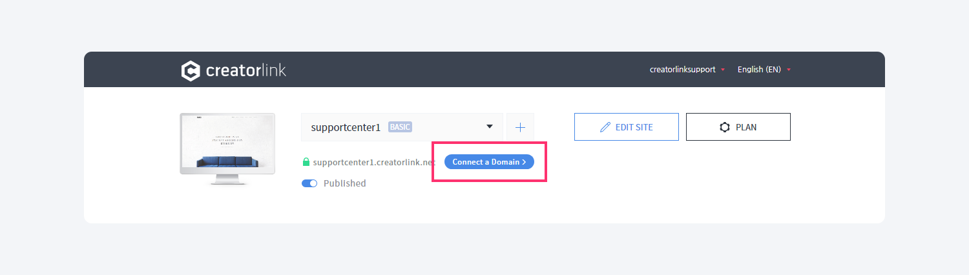Click the green lock security icon

click(306, 162)
